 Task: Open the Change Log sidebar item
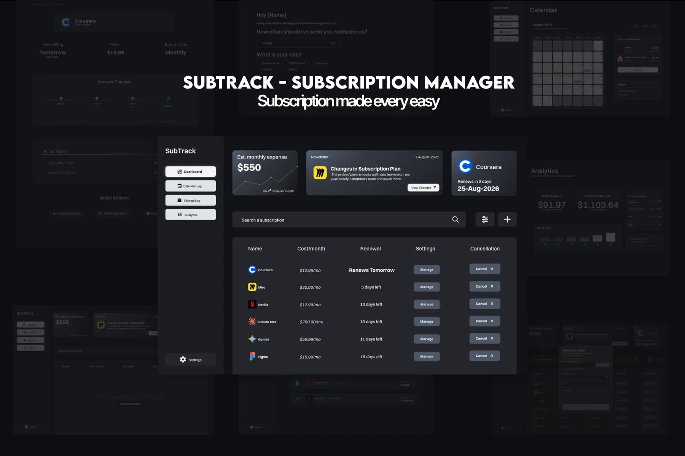tap(190, 201)
